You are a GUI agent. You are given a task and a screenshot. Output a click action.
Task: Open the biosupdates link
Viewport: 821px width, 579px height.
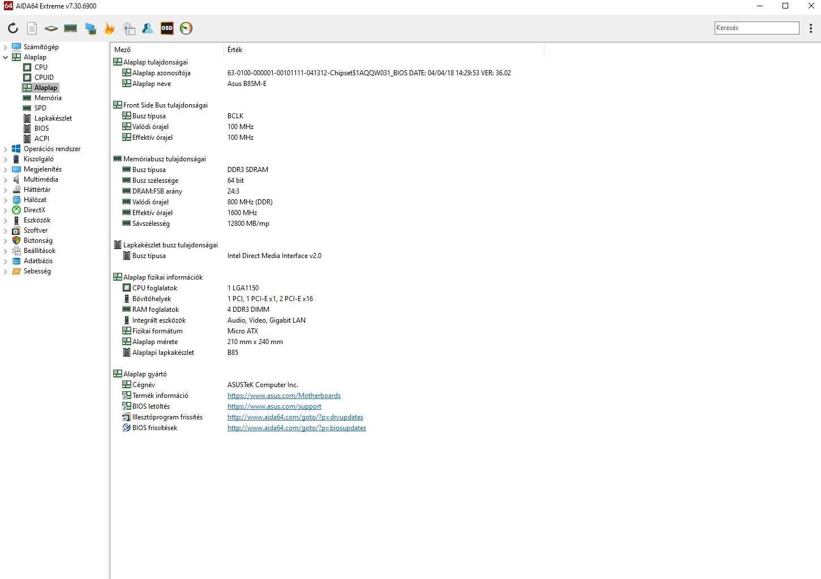[x=296, y=428]
